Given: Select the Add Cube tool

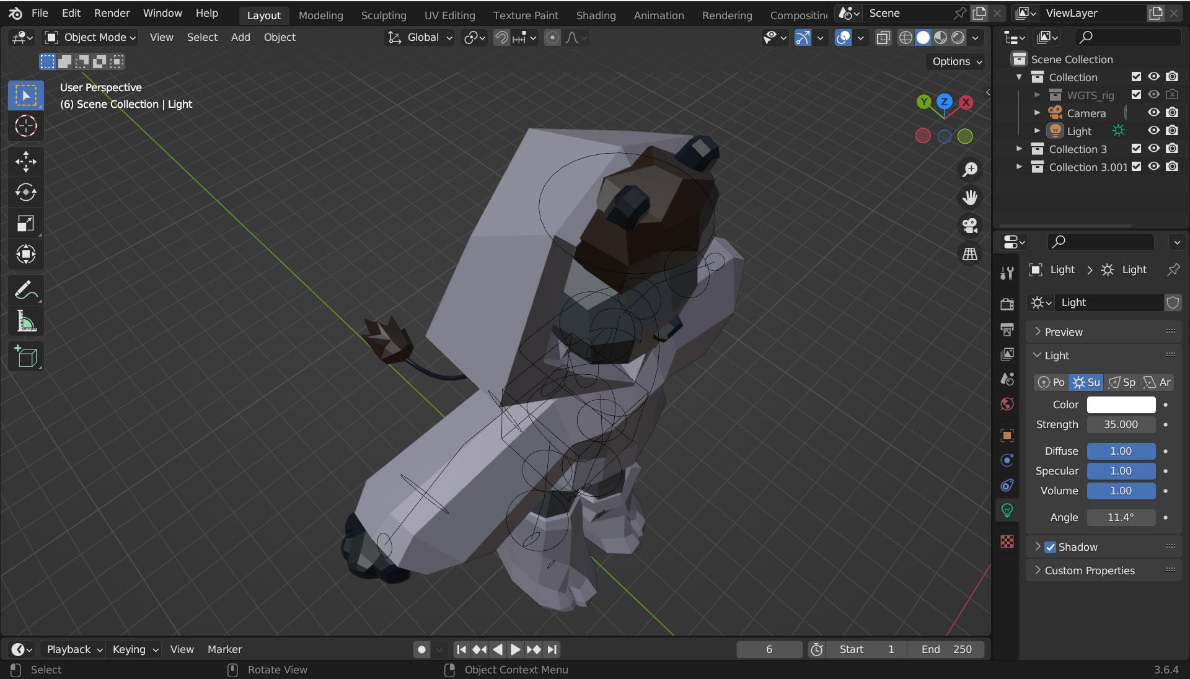Looking at the screenshot, I should pos(26,356).
